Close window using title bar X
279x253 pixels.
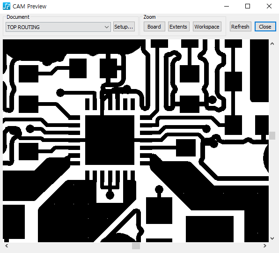tap(269, 6)
